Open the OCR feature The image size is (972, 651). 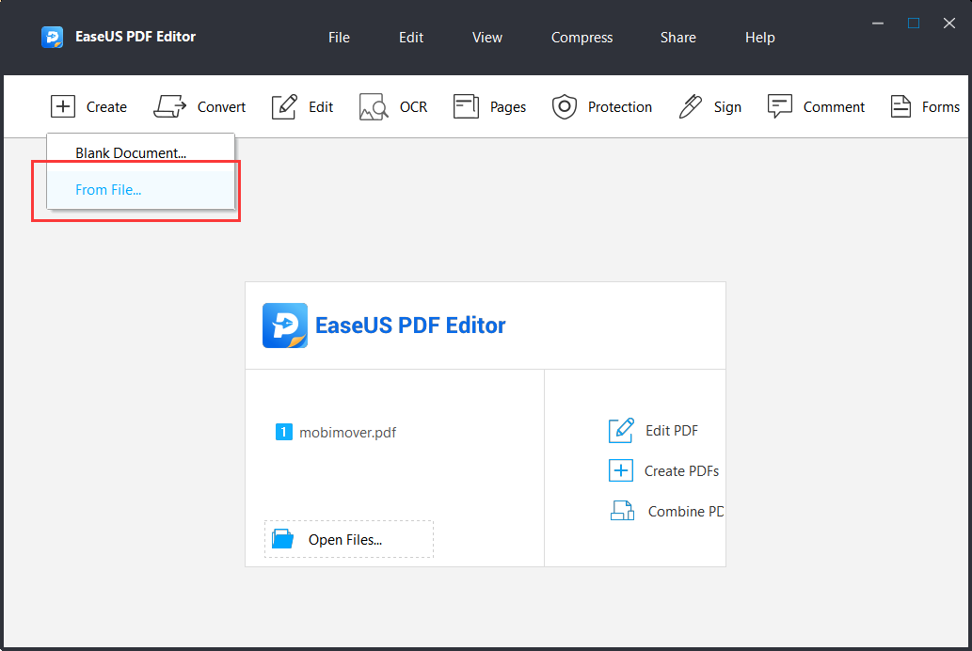point(393,106)
